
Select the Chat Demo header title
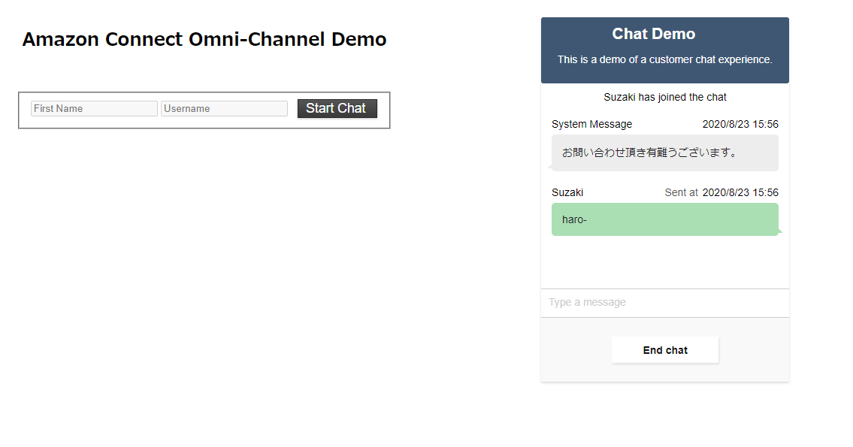(654, 33)
